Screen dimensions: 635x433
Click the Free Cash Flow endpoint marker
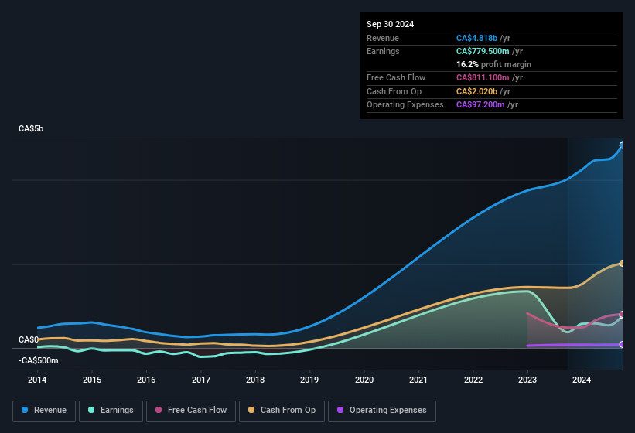click(x=622, y=315)
